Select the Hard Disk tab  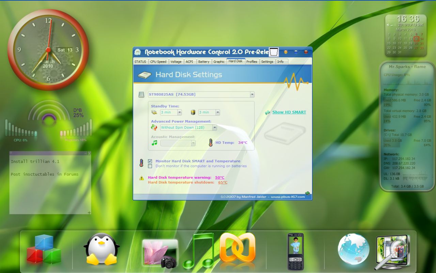coord(236,61)
